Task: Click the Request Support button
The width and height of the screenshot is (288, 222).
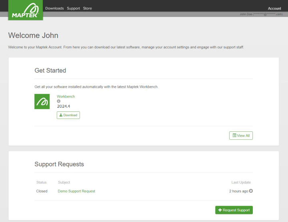Action: click(x=234, y=210)
